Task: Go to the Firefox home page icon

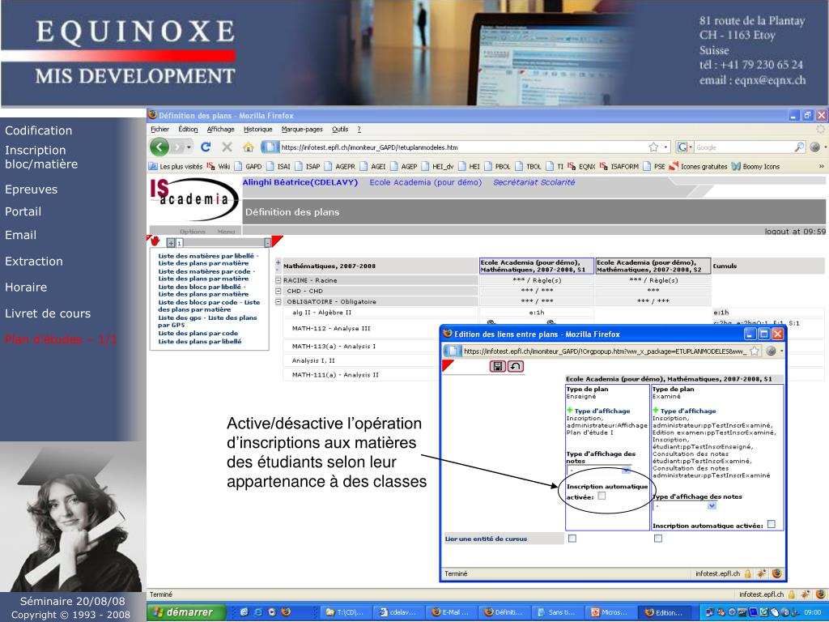Action: [248, 147]
